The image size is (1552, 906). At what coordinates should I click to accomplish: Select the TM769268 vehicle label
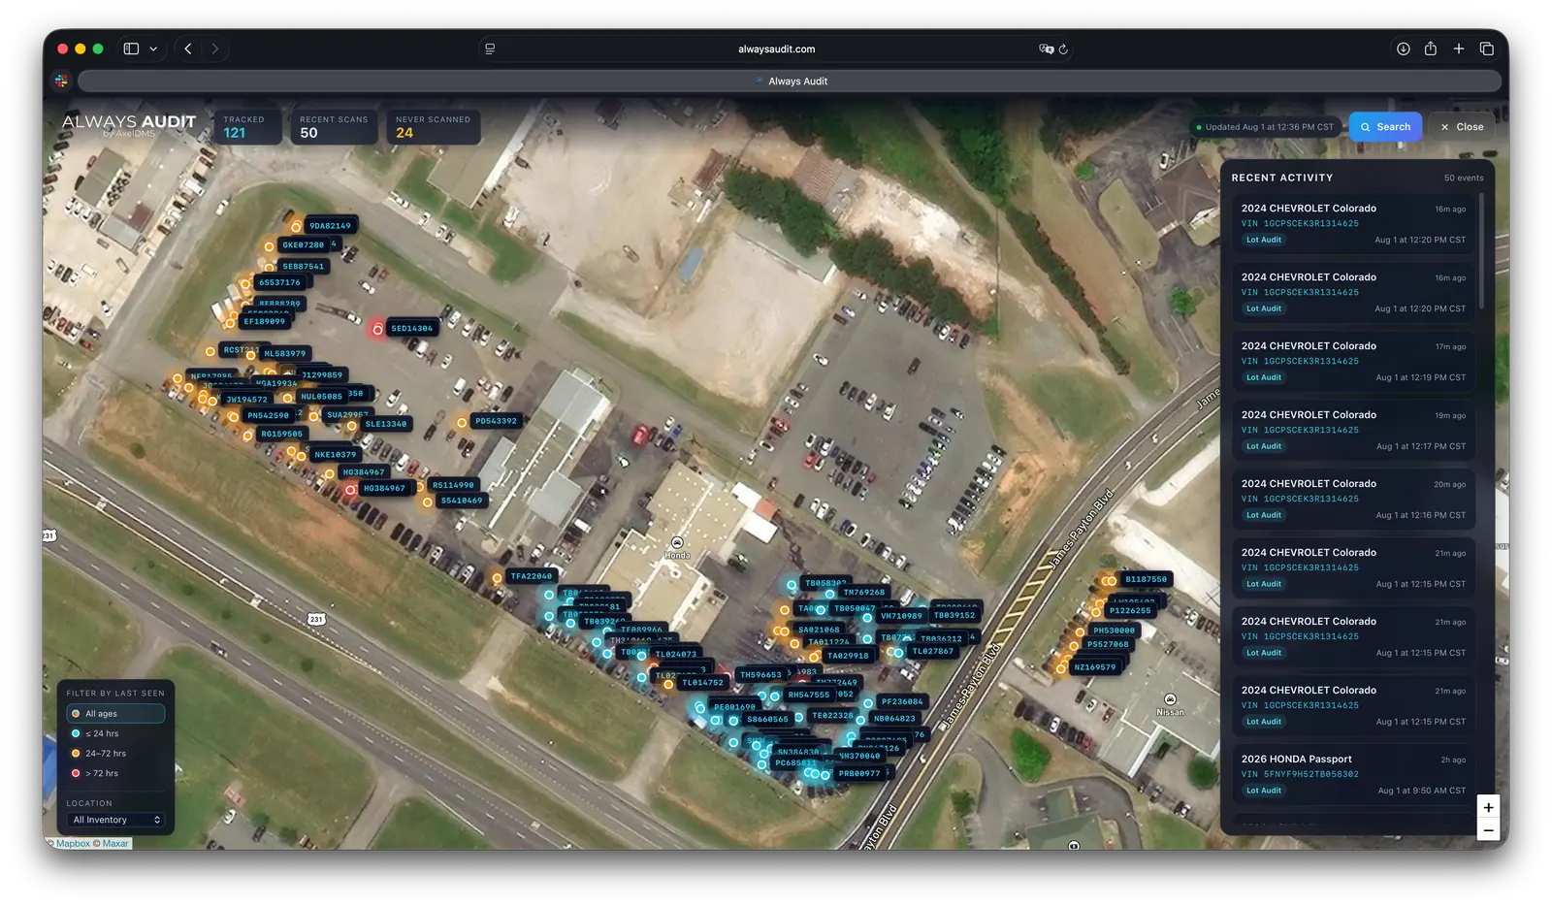coord(863,592)
